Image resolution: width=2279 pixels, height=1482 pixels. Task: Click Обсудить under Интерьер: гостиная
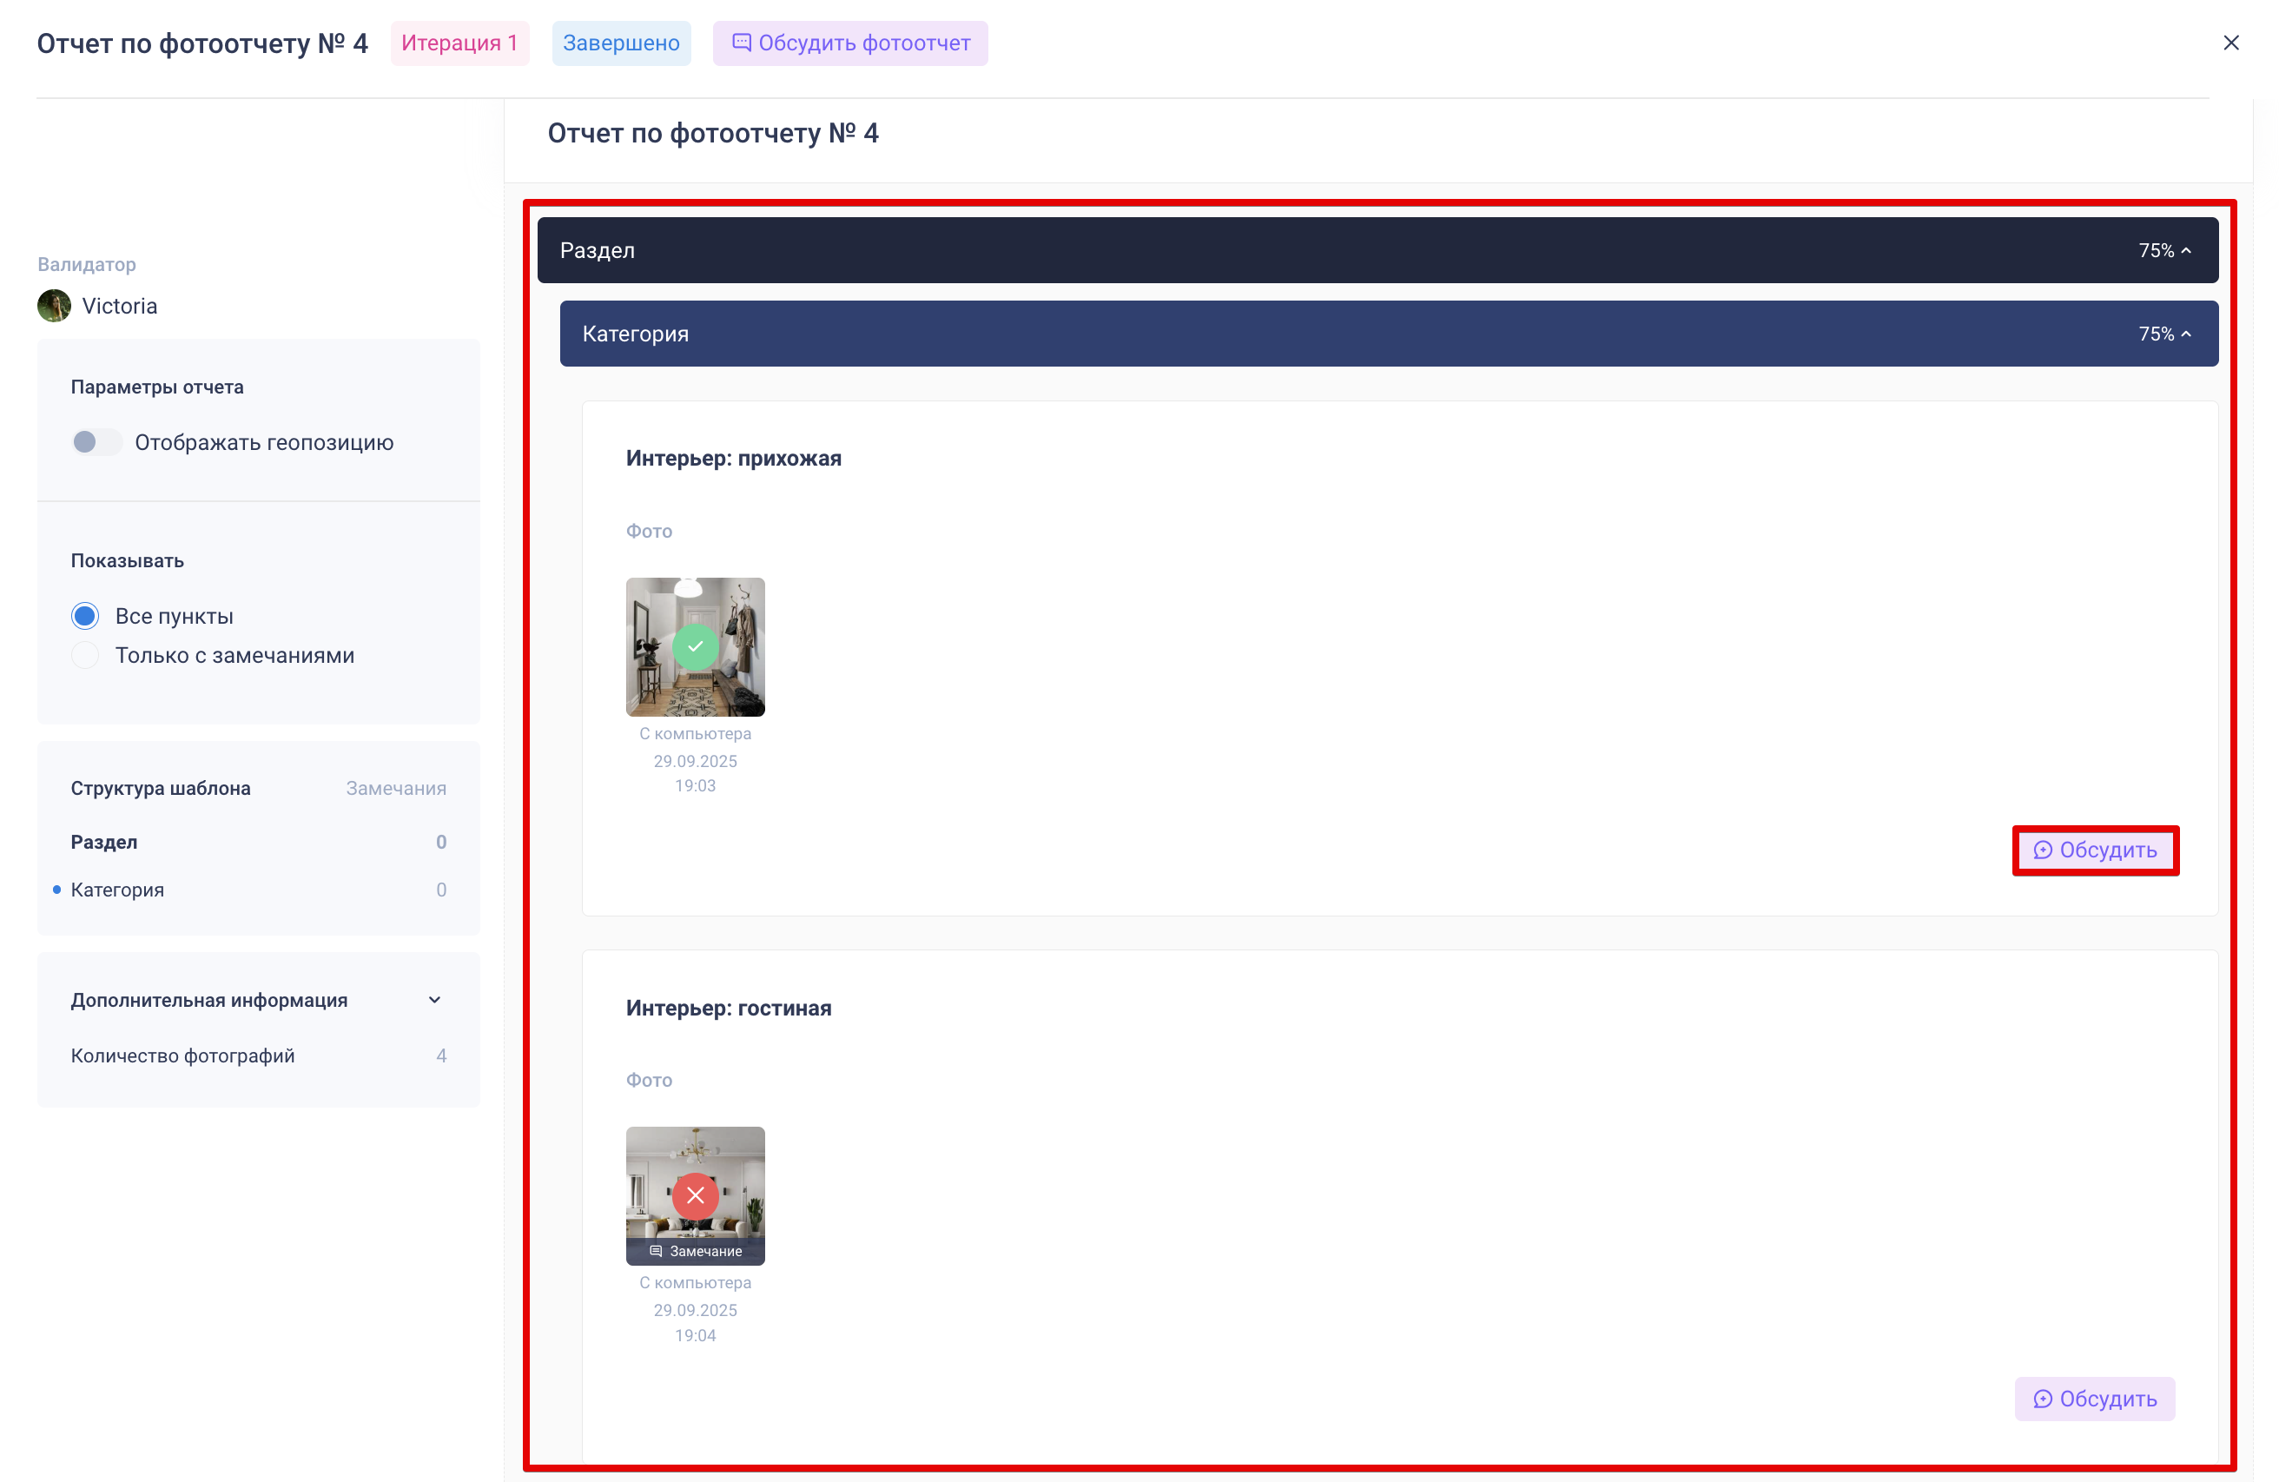2094,1399
